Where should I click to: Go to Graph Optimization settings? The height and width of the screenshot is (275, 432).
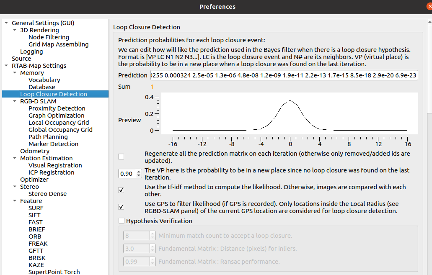[56, 116]
